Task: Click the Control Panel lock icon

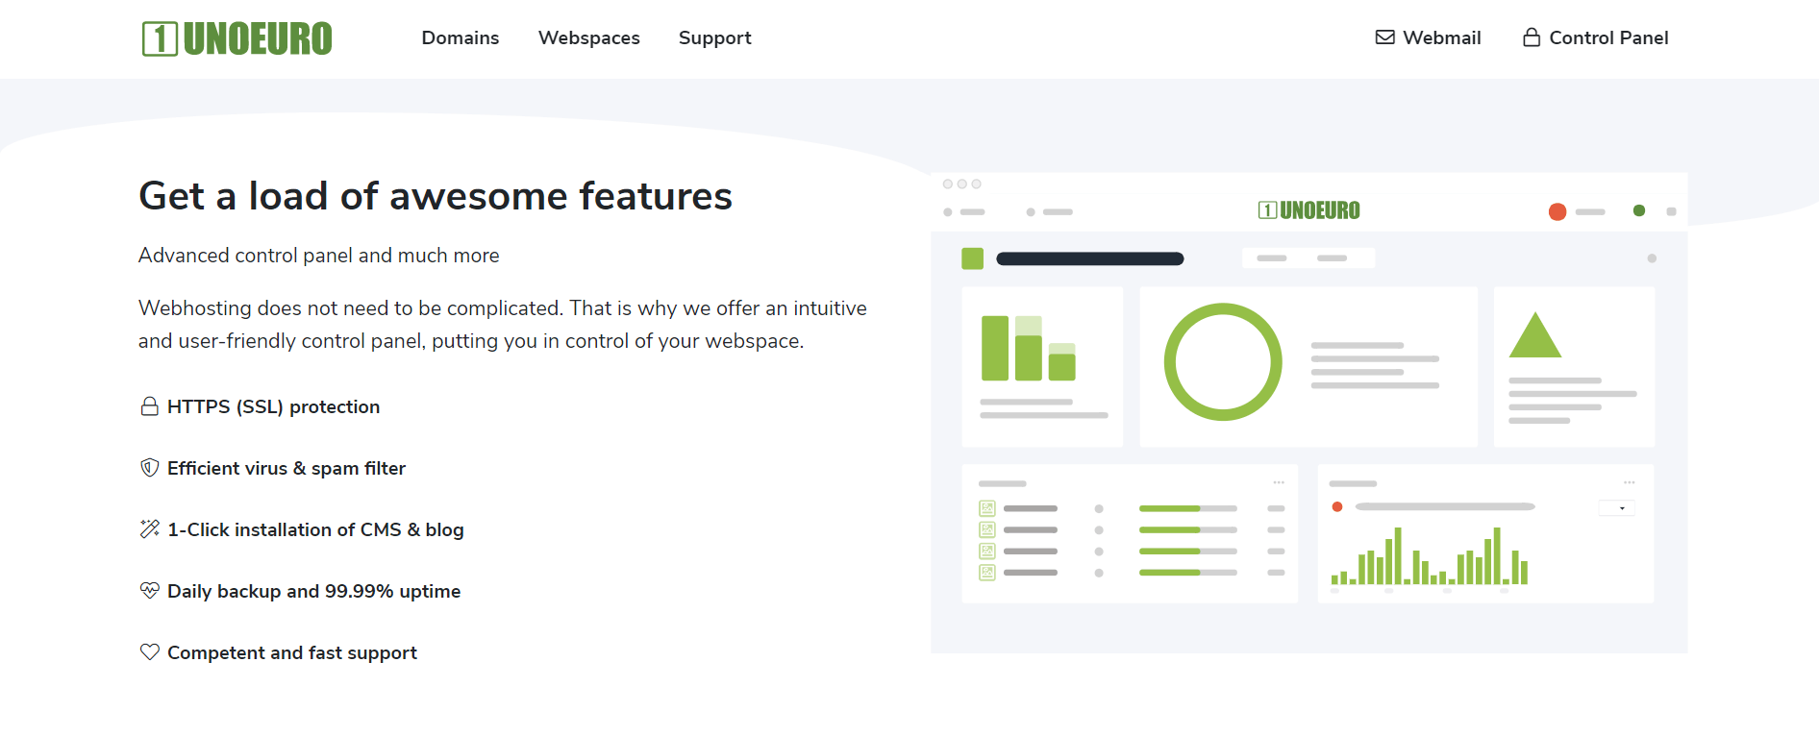Action: [x=1532, y=37]
